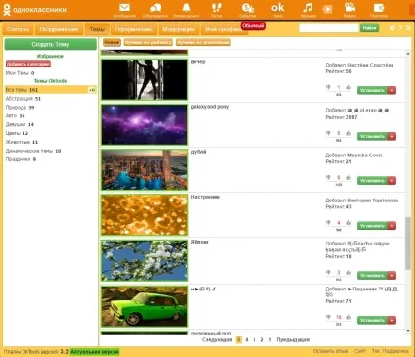Click the green Создать Тему button
415x357 pixels.
point(51,44)
